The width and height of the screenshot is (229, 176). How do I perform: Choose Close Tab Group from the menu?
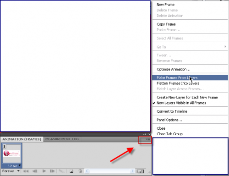(x=190, y=134)
